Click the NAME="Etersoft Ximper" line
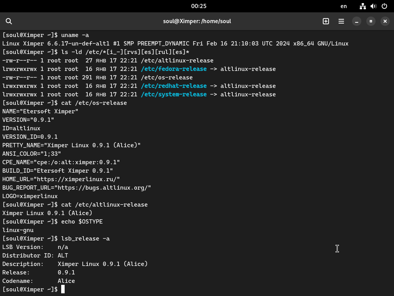Viewport: 394px width, 296px height. coord(40,111)
